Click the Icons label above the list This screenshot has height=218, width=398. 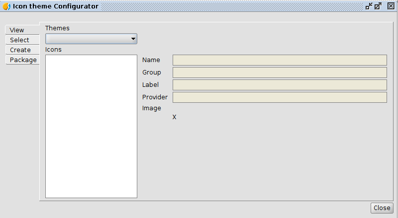tap(53, 50)
